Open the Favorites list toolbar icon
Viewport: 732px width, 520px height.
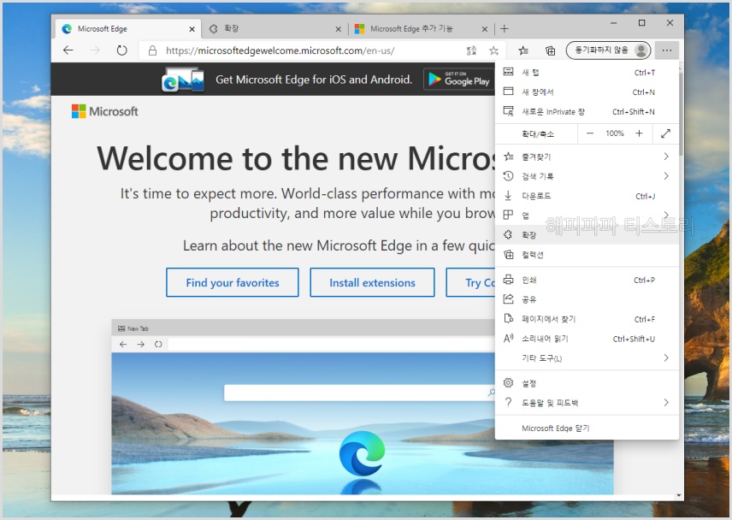523,50
